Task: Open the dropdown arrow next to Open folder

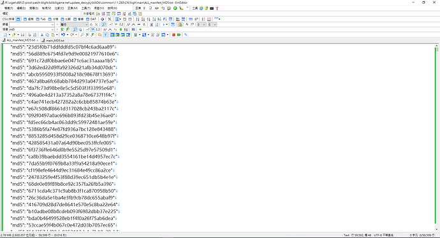Action: point(18,35)
